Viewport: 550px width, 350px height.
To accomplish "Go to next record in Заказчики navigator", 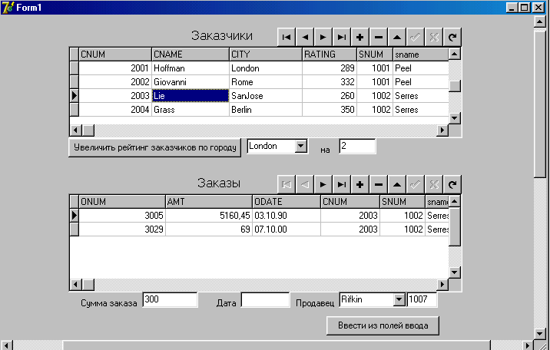I will [323, 37].
